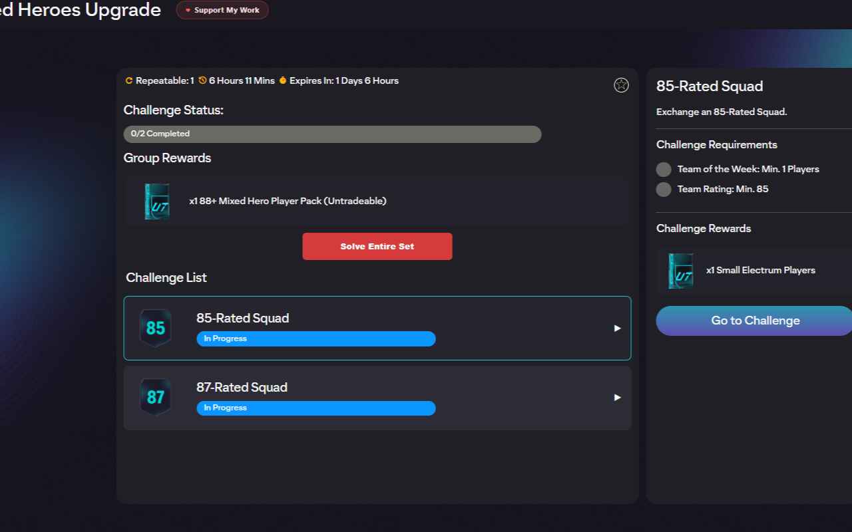
Task: Click the clock timer icon
Action: click(202, 80)
